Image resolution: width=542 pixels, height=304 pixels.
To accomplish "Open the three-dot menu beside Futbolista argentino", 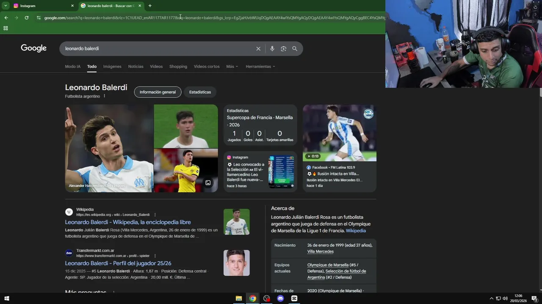I will [x=104, y=96].
